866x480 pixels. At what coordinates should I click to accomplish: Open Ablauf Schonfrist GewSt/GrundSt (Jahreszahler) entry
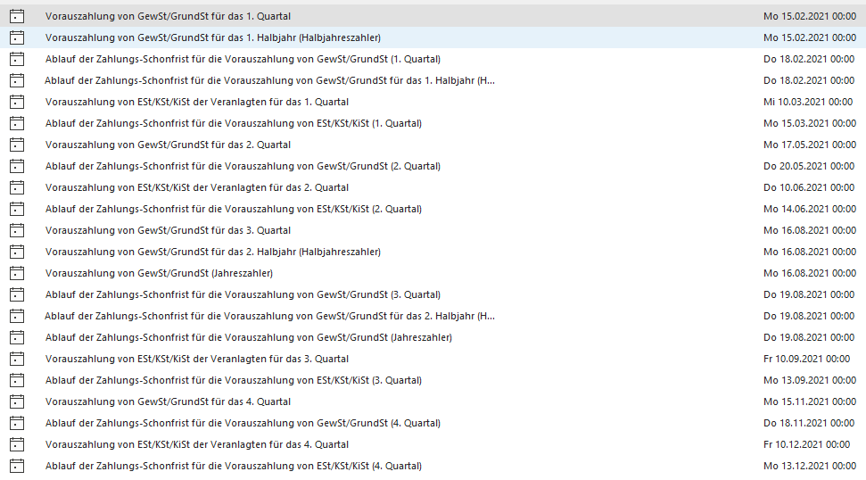click(x=249, y=337)
